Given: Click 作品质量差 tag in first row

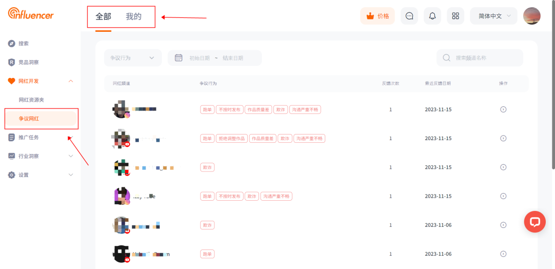Looking at the screenshot, I should pos(258,109).
